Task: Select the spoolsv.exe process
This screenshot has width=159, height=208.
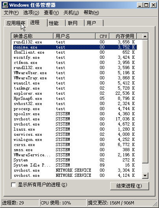Action: [27, 114]
